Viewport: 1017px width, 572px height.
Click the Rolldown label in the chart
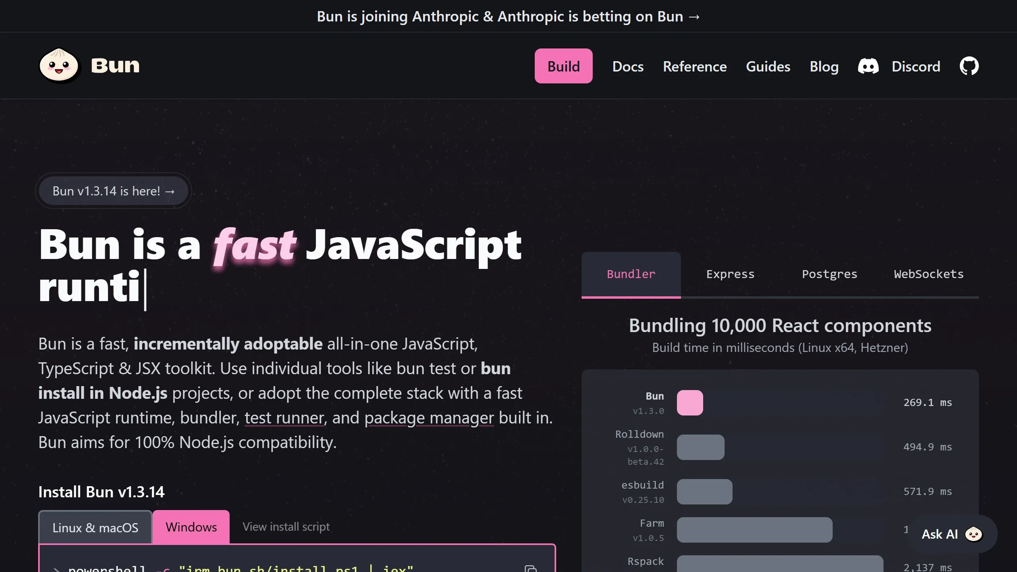pos(640,434)
